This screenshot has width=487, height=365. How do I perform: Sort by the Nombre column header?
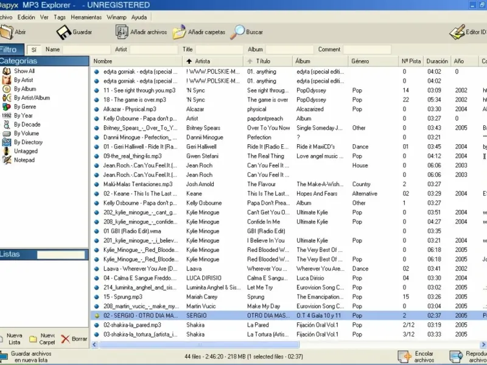pyautogui.click(x=136, y=61)
